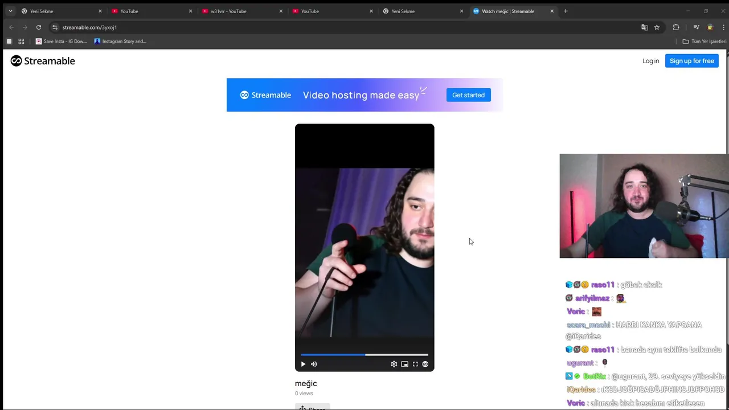Screen dimensions: 729x410
Task: Open the apps grid in bookmarks bar
Action: pyautogui.click(x=21, y=41)
